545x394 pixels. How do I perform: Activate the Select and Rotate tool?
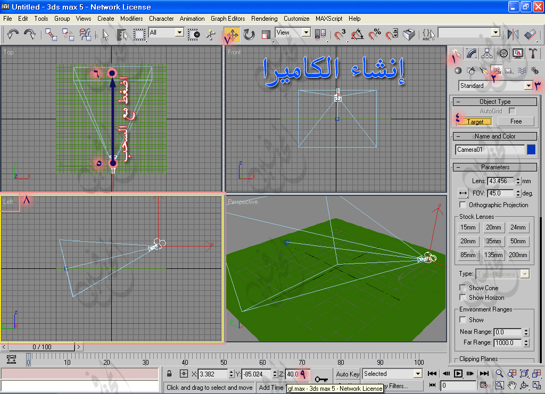pos(249,35)
